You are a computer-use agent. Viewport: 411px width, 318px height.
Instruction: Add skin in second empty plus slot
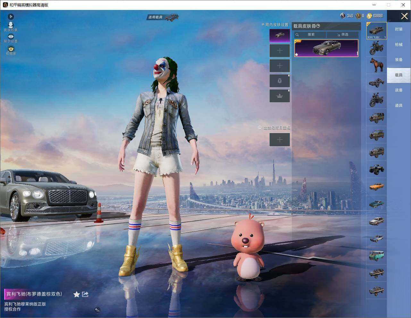point(280,51)
